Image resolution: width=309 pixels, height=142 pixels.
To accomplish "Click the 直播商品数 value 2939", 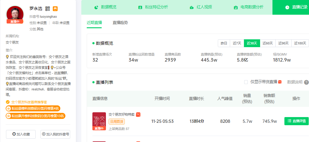I will 170,60.
